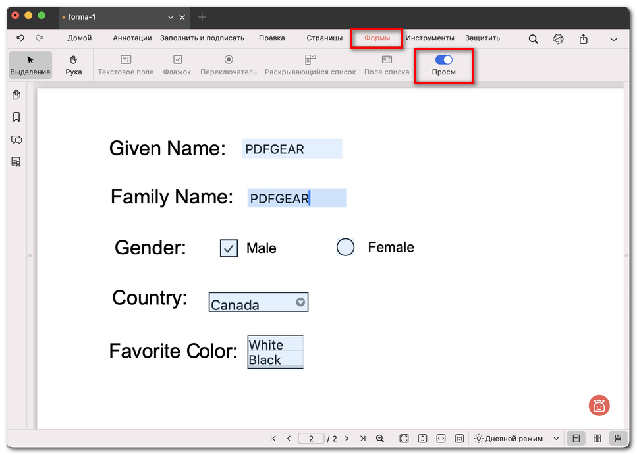Open the red chatbot assistant icon
Image resolution: width=637 pixels, height=455 pixels.
pyautogui.click(x=599, y=406)
